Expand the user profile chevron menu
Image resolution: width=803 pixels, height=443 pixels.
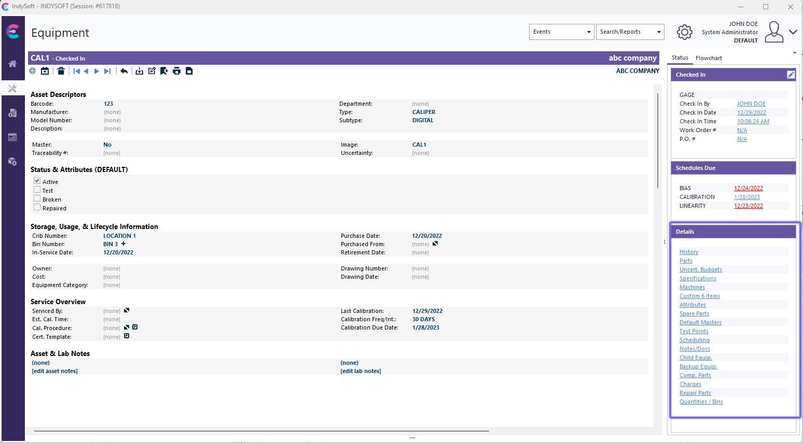[793, 32]
